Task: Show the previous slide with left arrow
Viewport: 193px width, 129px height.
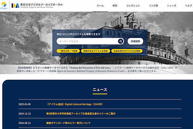Action: click(14, 44)
